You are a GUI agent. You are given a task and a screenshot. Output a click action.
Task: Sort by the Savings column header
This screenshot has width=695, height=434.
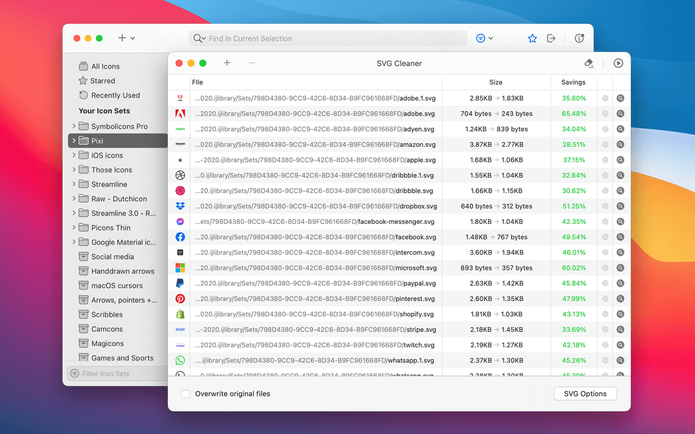point(573,82)
